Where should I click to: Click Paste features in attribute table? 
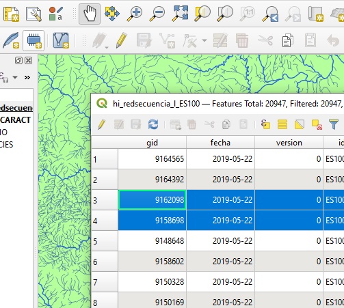point(243,125)
